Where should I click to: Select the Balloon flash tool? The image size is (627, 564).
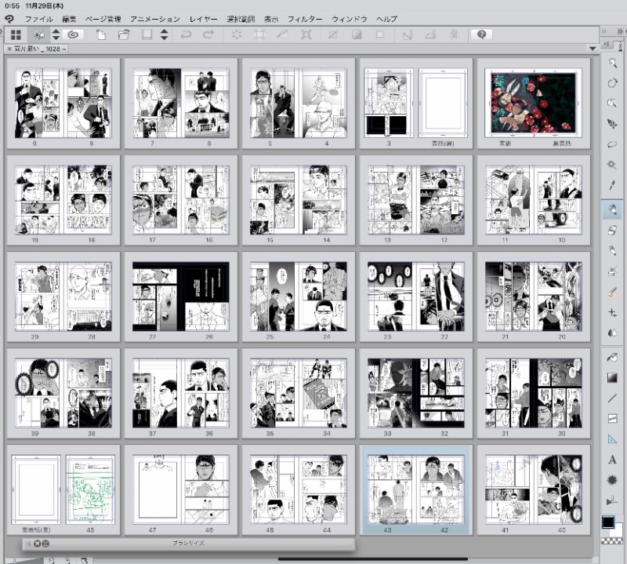pyautogui.click(x=612, y=480)
